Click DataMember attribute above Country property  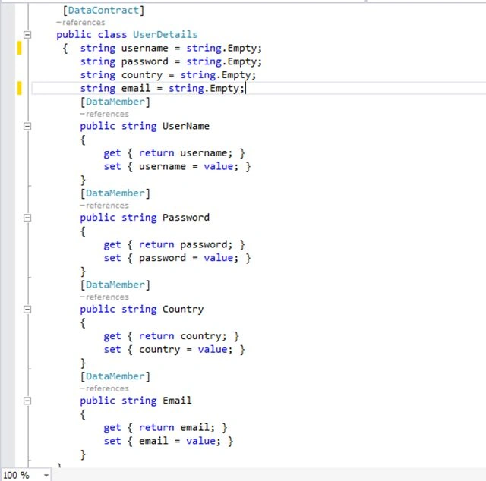coord(115,285)
